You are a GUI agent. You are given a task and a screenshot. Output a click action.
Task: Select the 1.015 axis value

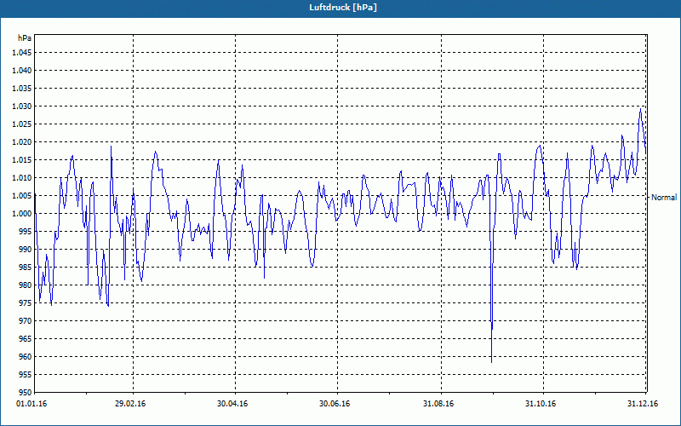22,160
